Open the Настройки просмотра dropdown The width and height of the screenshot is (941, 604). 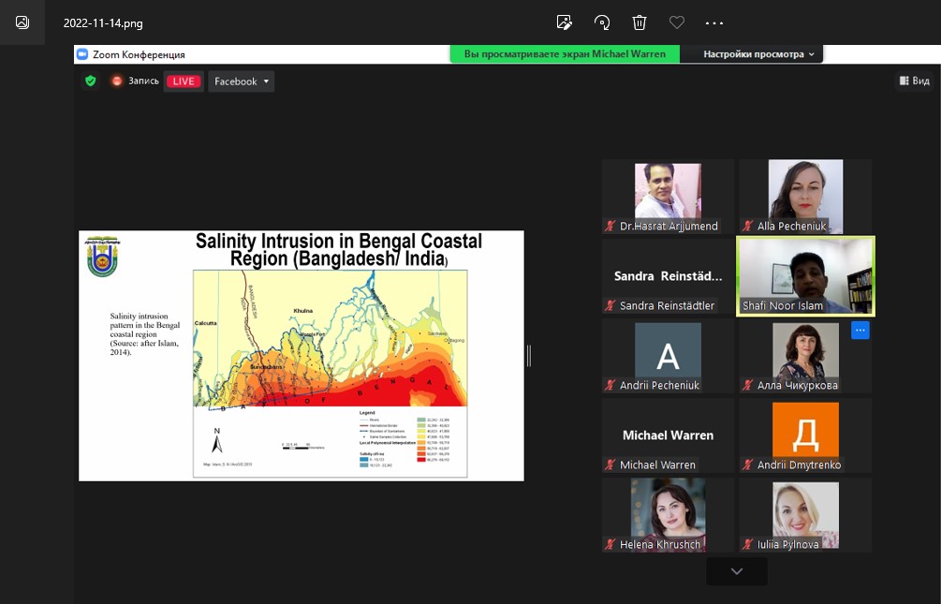(759, 54)
